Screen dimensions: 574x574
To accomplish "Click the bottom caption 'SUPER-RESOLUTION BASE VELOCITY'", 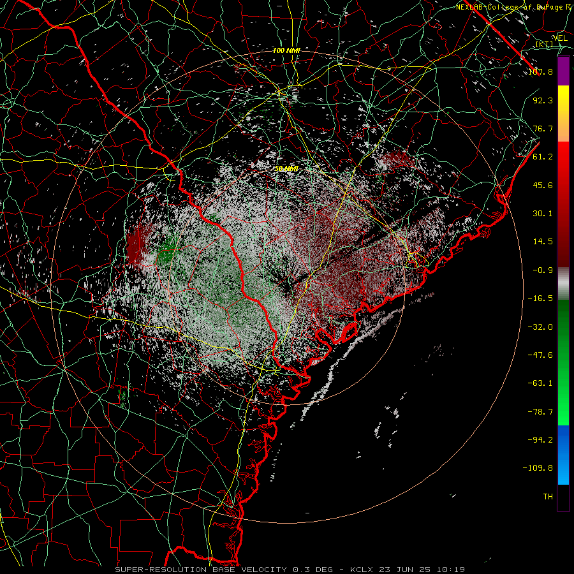I will (202, 570).
